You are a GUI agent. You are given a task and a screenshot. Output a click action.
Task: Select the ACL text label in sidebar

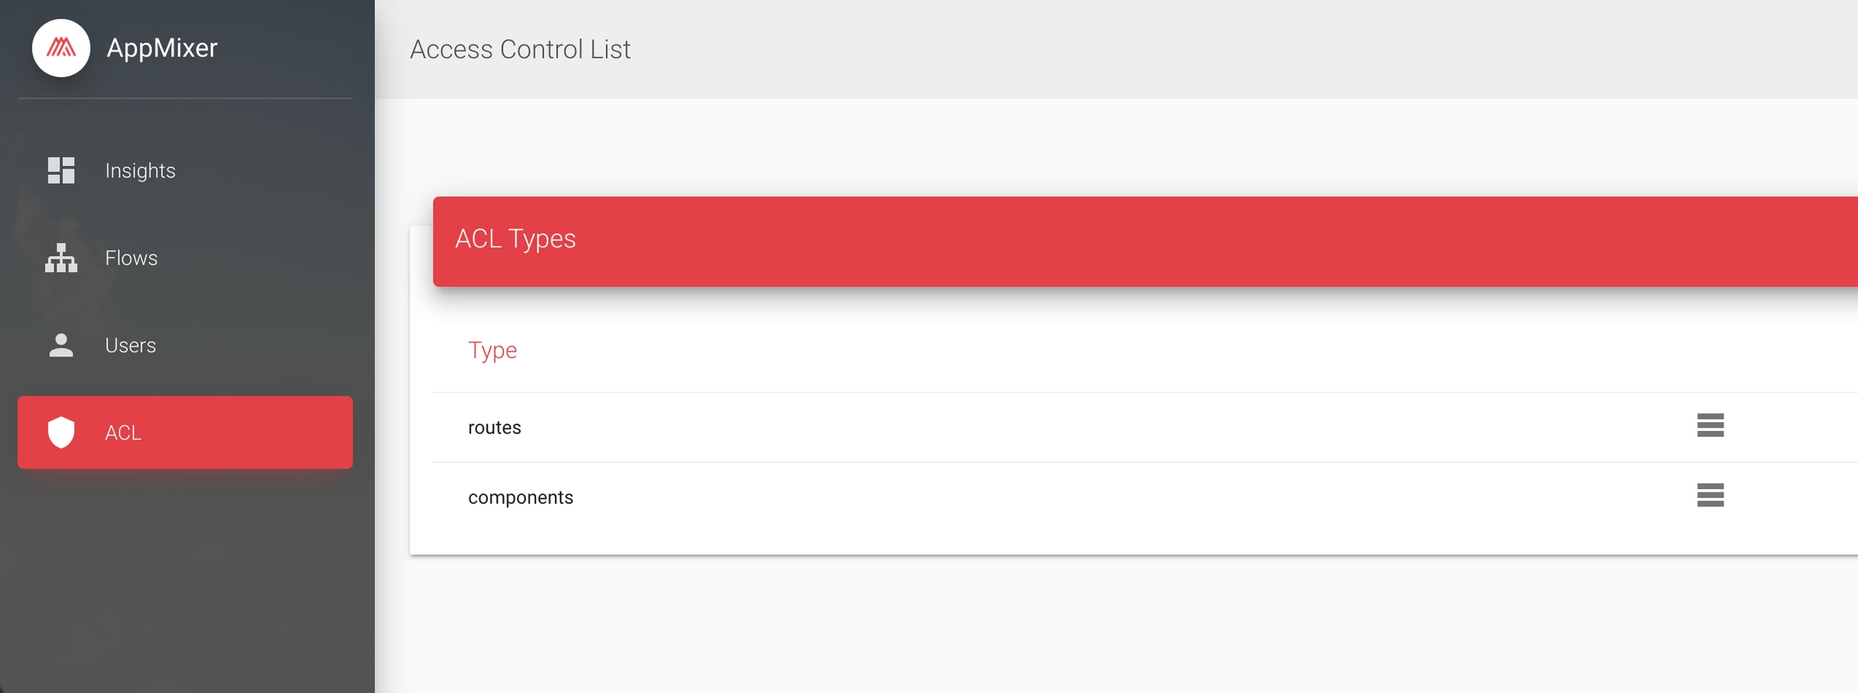point(123,433)
